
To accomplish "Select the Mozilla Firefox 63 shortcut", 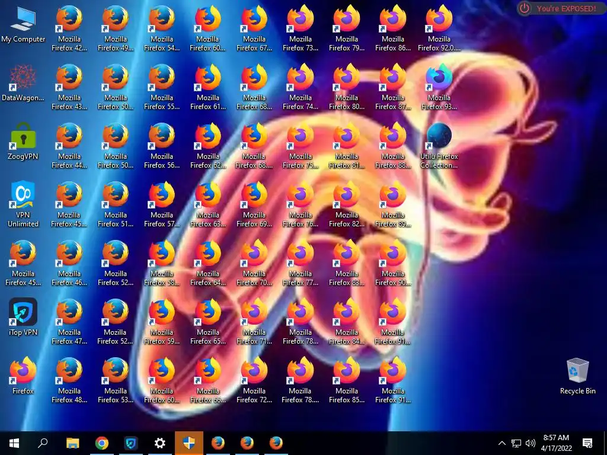I will 208,204.
